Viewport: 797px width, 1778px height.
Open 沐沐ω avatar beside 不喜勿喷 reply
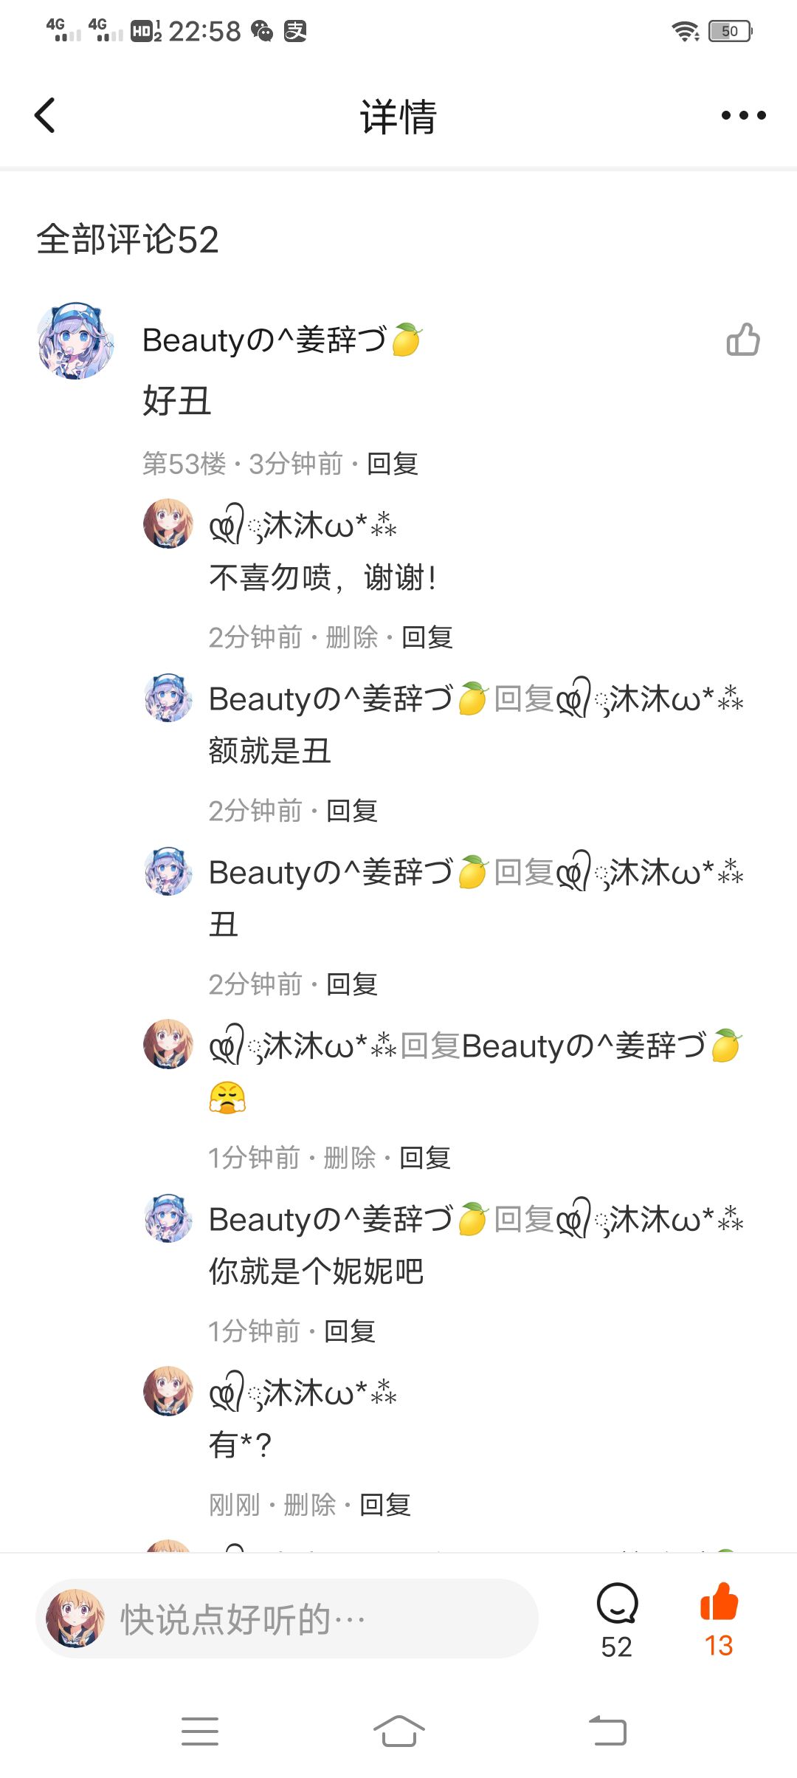[168, 524]
